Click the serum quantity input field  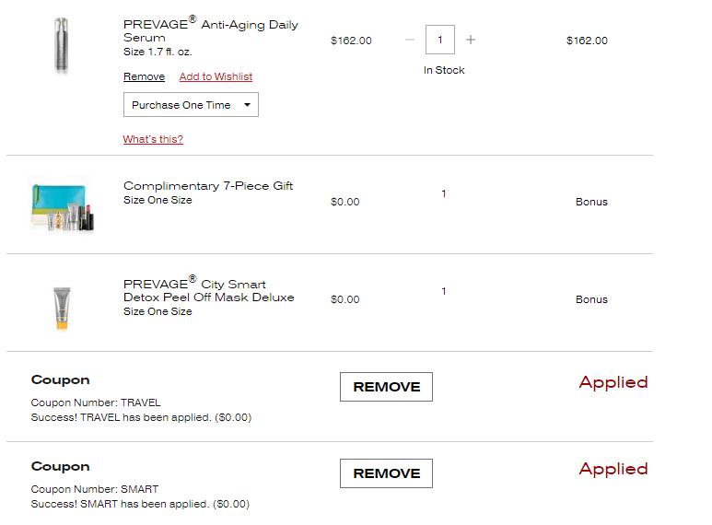point(440,40)
